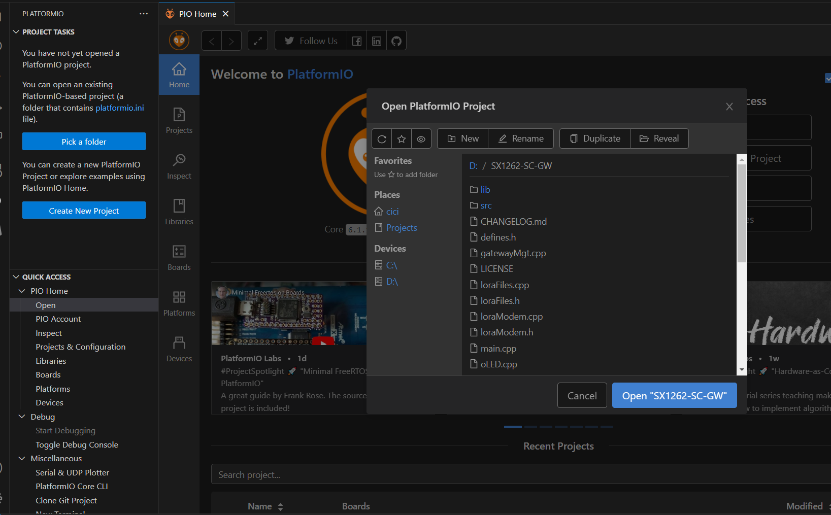Collapse the Miscellaneous tree node

pos(22,458)
